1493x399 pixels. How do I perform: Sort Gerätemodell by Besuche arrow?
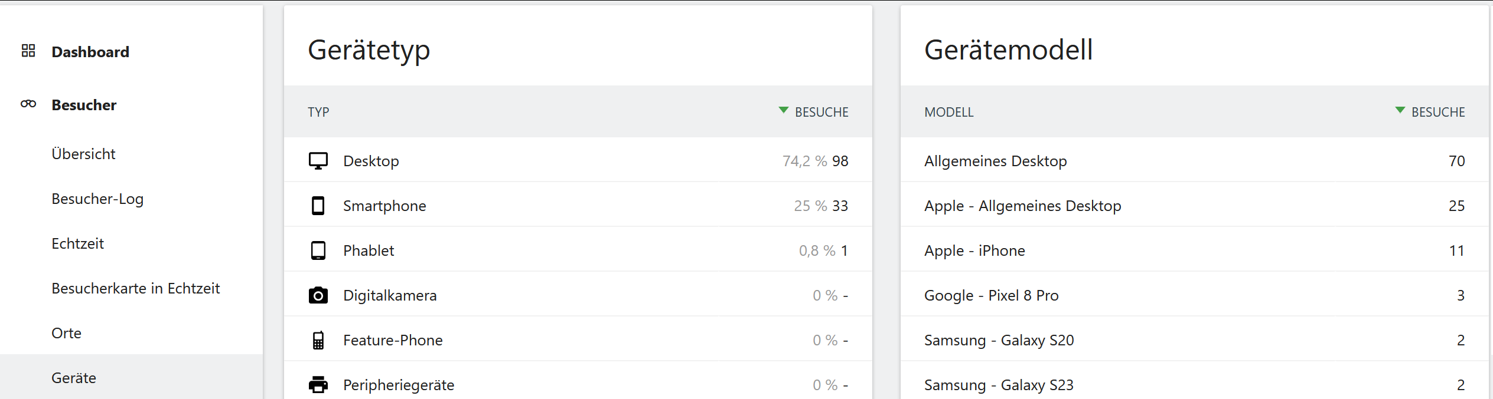pos(1400,110)
